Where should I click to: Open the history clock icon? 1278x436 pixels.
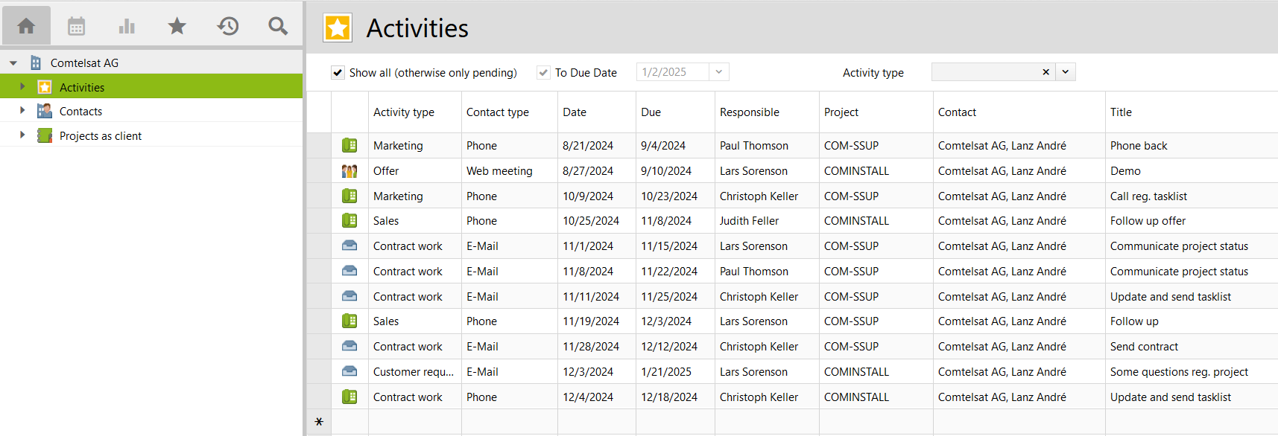point(228,26)
